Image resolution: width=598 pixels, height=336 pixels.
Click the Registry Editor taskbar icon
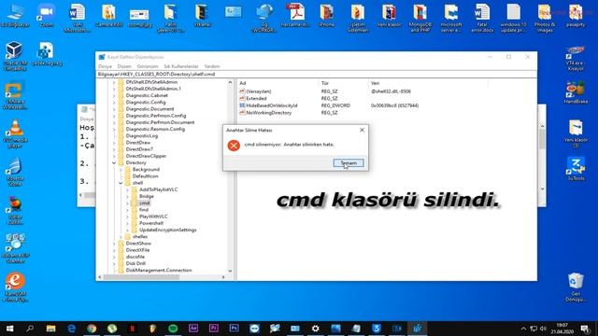point(418,329)
